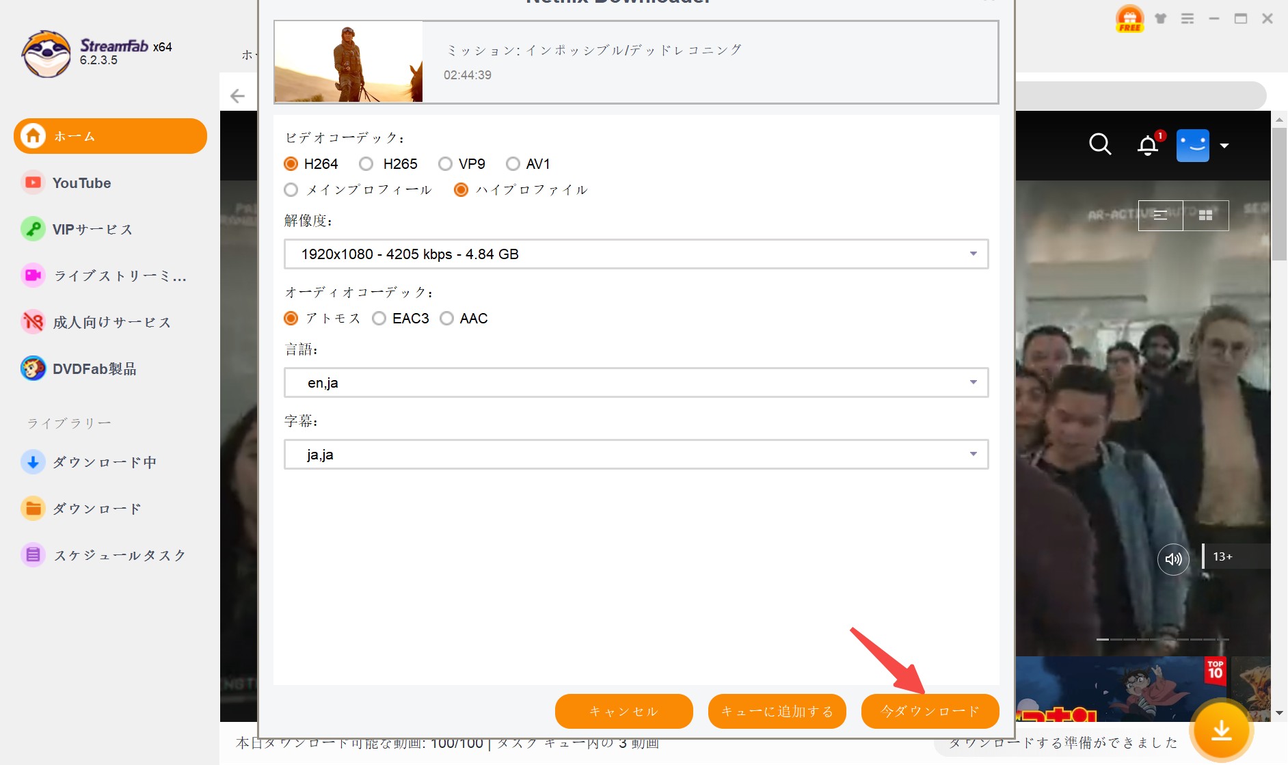This screenshot has height=765, width=1288.
Task: Click the orange FREE gift icon
Action: 1129,18
